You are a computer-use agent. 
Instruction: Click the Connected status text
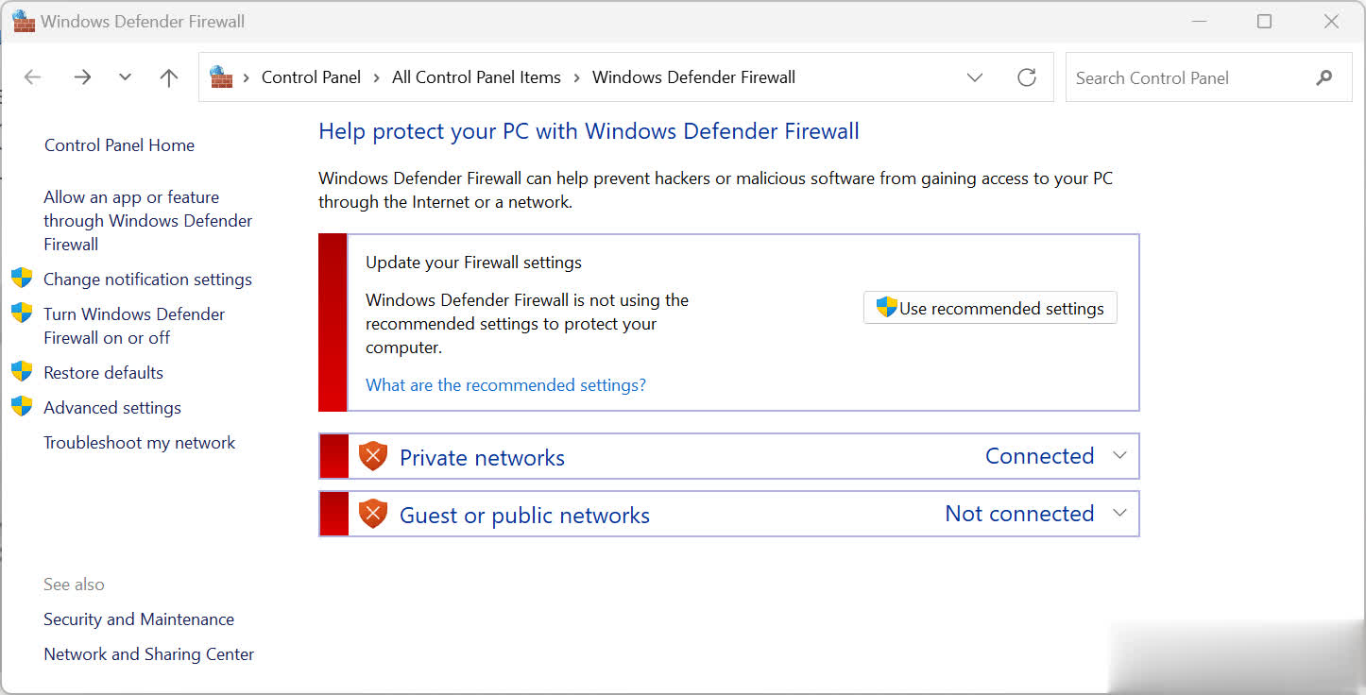coord(1039,456)
